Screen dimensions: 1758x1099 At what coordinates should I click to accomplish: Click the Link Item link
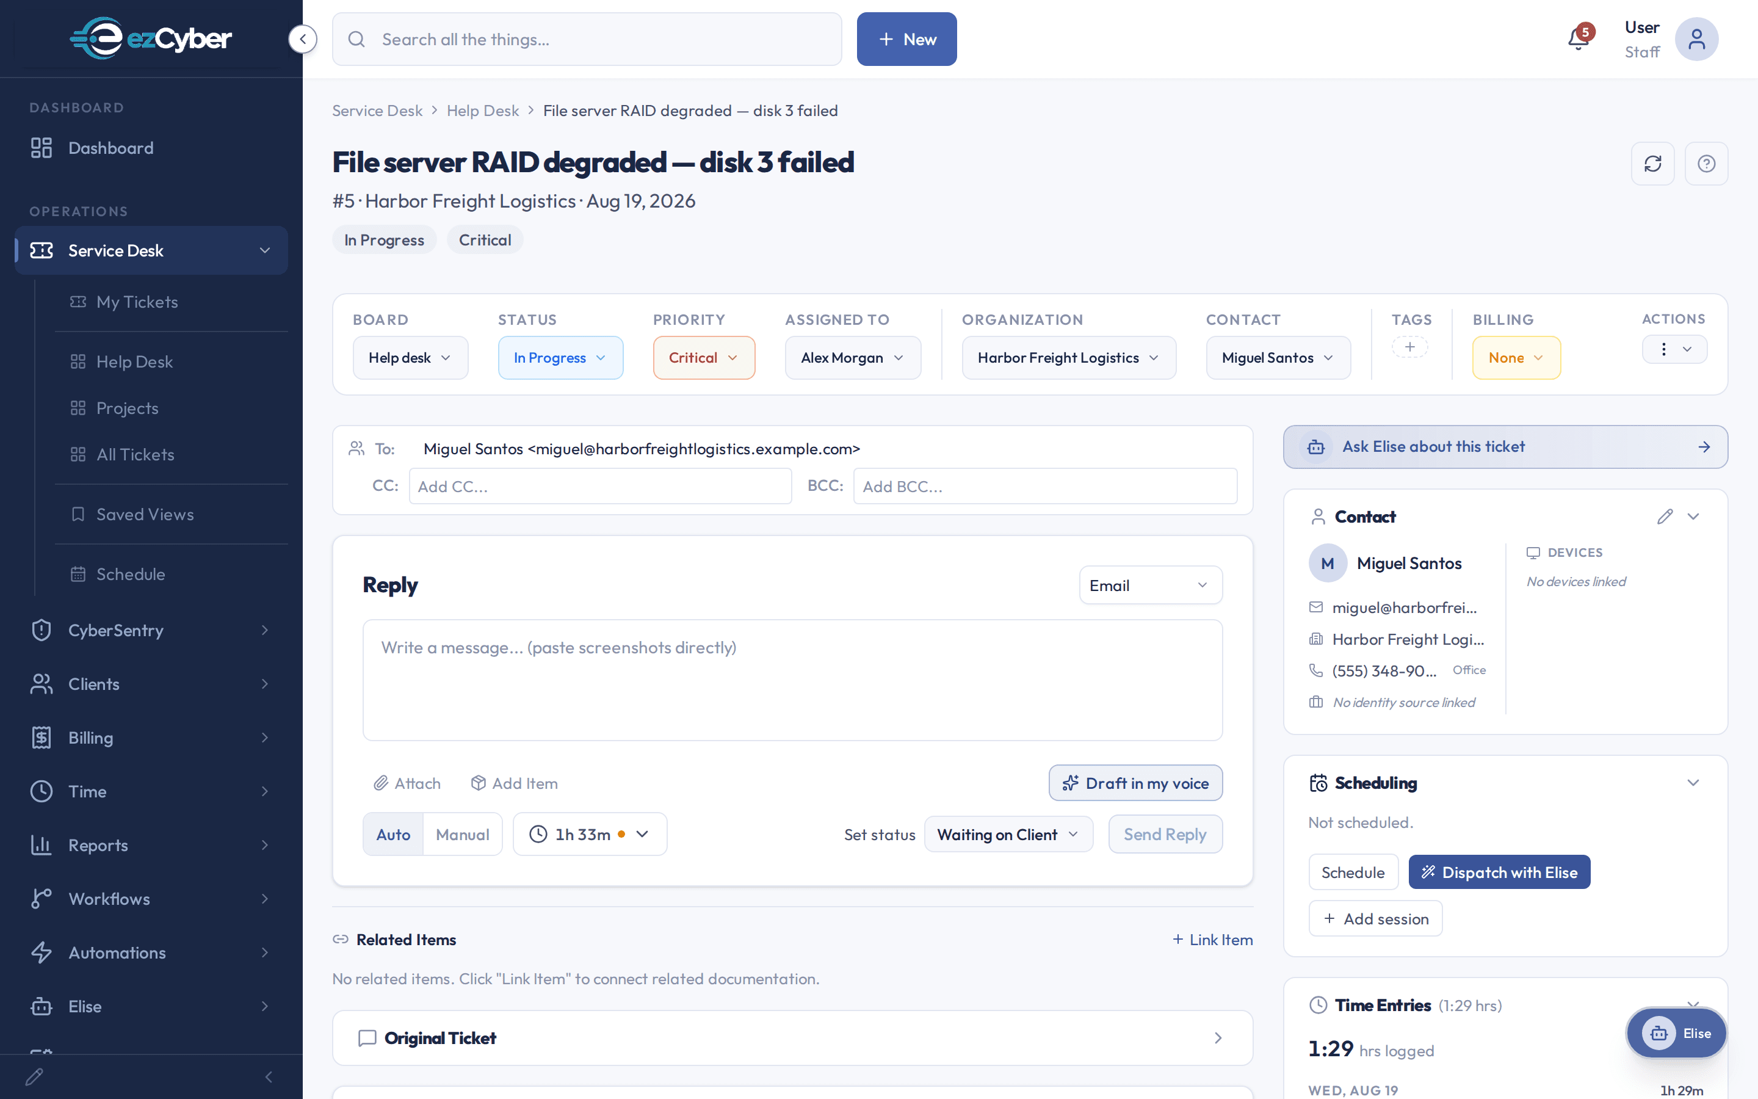tap(1212, 940)
